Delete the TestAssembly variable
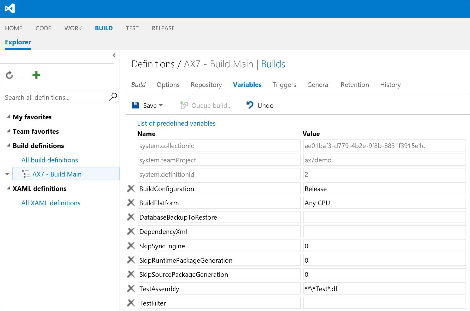The width and height of the screenshot is (470, 311). tap(131, 289)
